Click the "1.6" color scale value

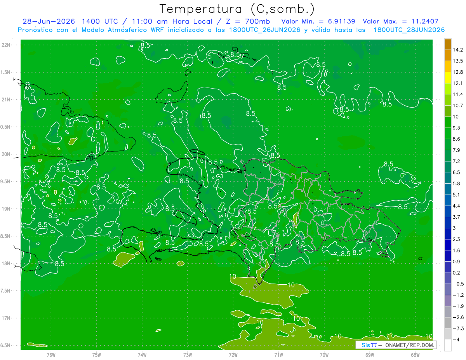(x=457, y=250)
